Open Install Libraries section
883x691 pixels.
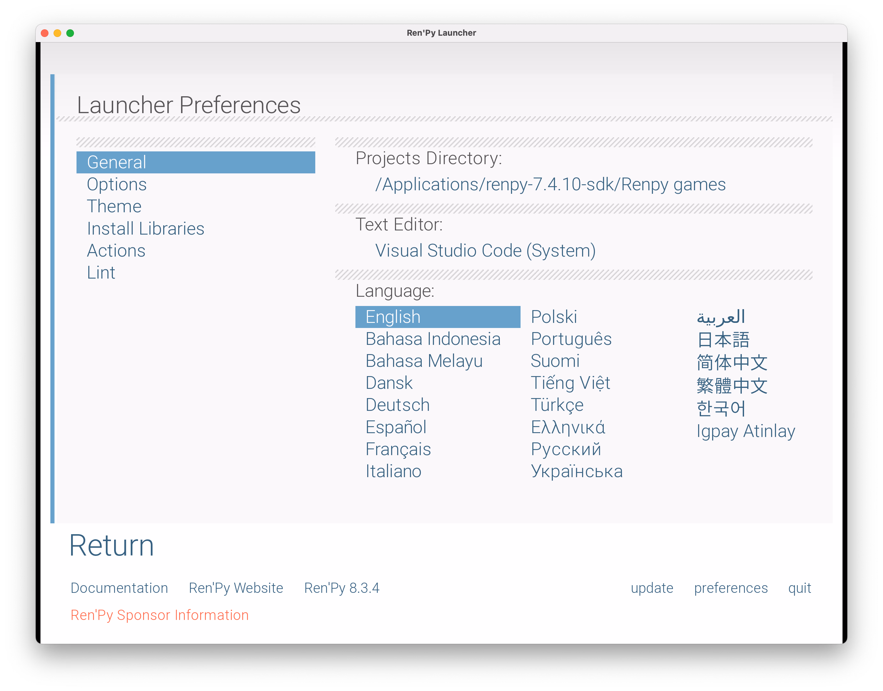(145, 229)
